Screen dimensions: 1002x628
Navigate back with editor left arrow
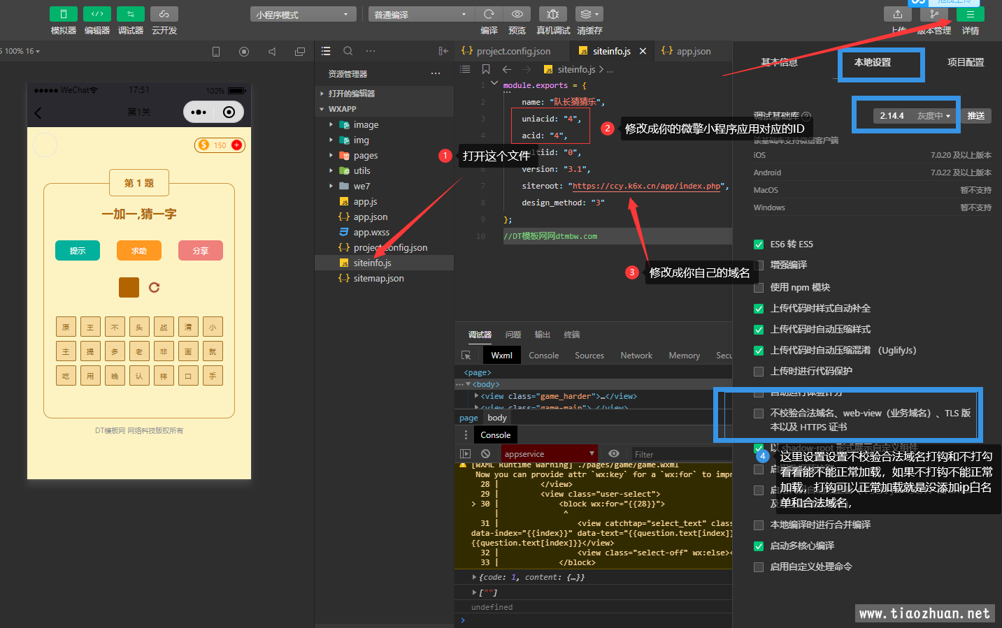[507, 69]
